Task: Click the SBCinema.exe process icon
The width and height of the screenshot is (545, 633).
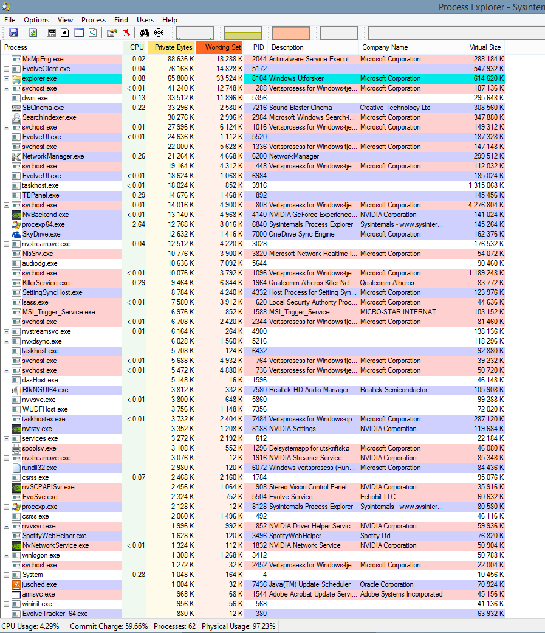Action: coord(16,108)
